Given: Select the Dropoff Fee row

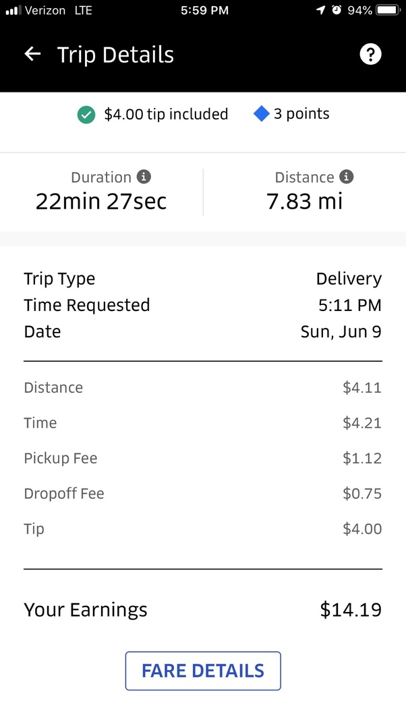Looking at the screenshot, I should tap(202, 493).
